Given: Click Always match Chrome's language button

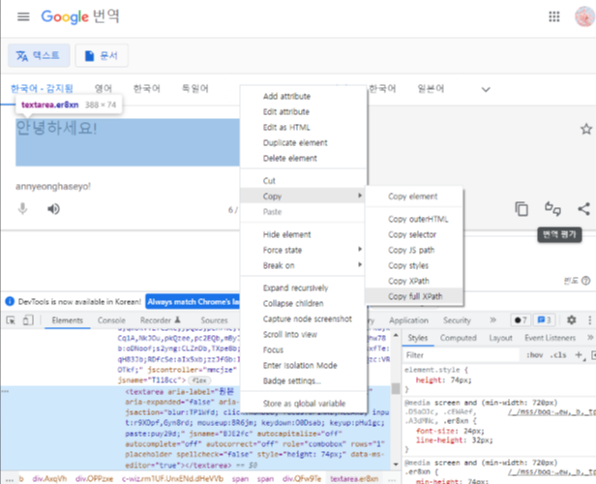Looking at the screenshot, I should click(x=193, y=302).
